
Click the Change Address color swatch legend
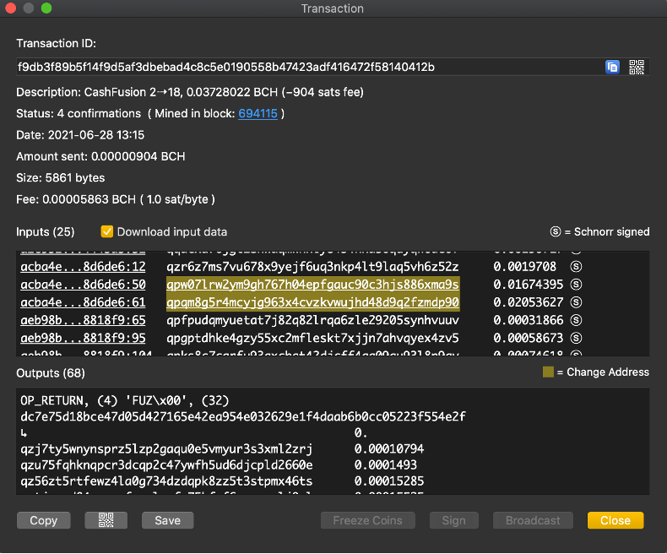[x=547, y=372]
